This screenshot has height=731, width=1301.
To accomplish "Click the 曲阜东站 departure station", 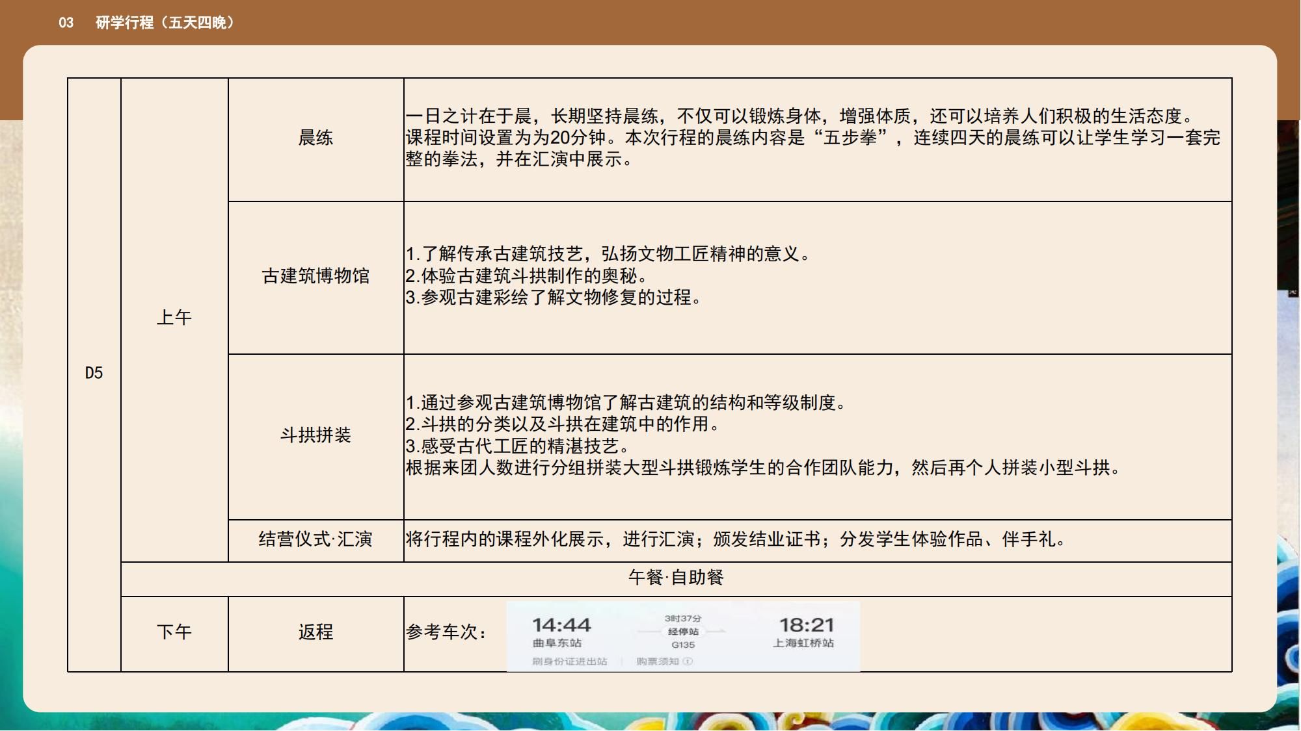I will 557,643.
